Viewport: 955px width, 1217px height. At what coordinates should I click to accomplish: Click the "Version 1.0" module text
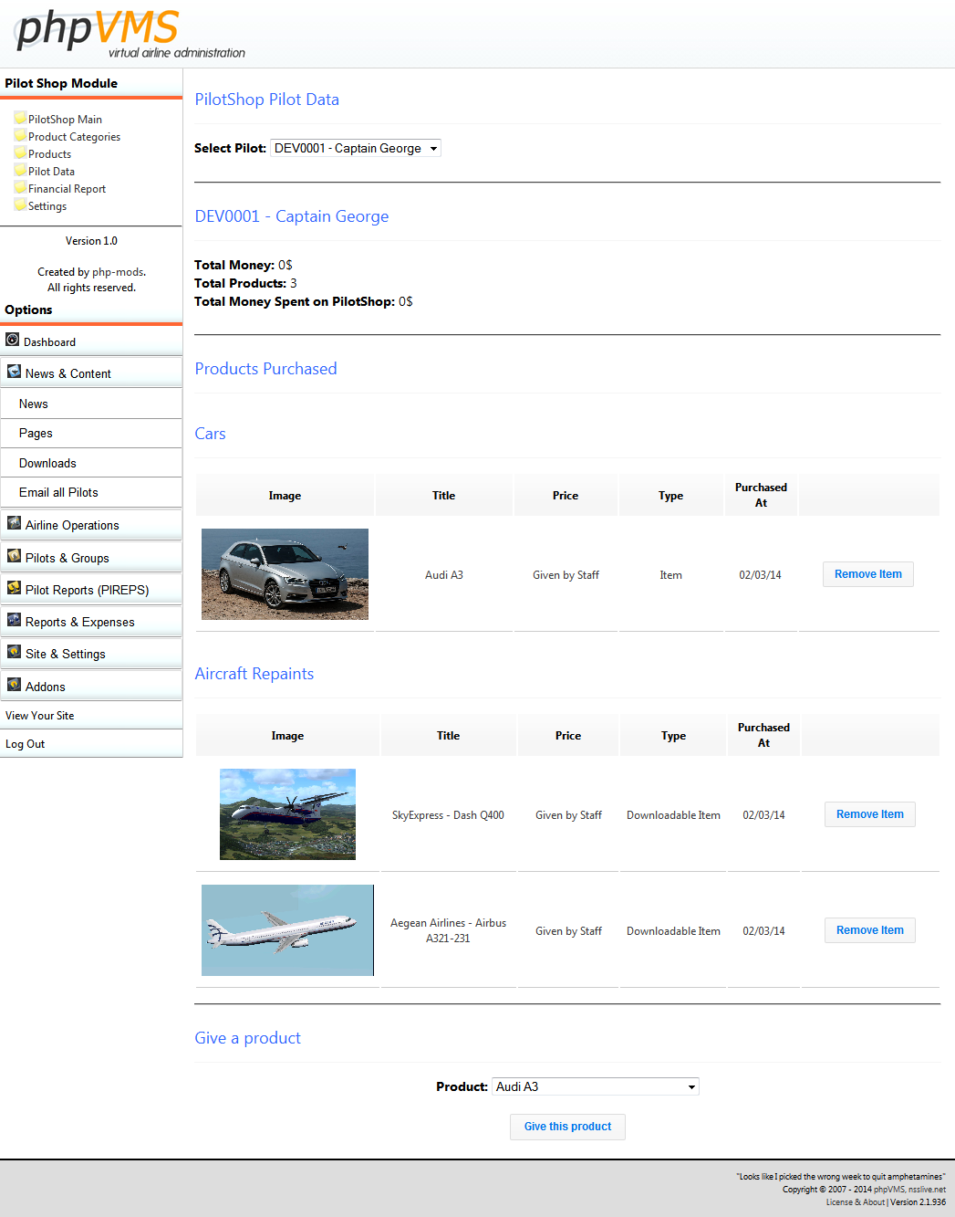point(91,241)
